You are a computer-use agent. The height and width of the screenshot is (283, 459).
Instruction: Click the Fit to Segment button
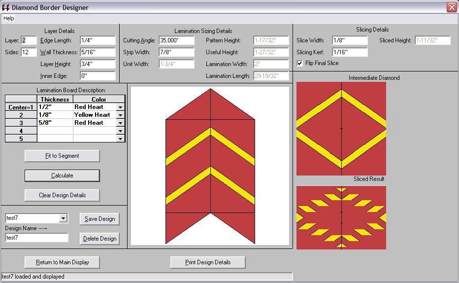[x=62, y=156]
